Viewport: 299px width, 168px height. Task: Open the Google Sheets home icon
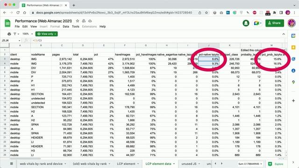click(7, 23)
